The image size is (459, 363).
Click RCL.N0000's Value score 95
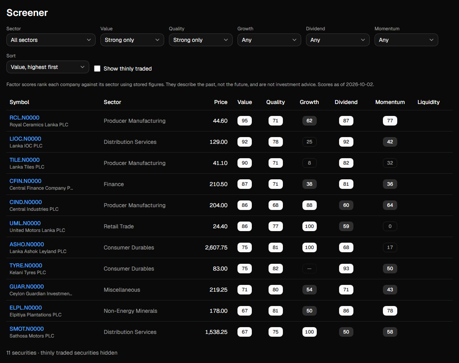click(245, 121)
